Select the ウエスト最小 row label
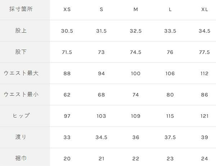Screen dimensions: 216x166 click(21, 95)
